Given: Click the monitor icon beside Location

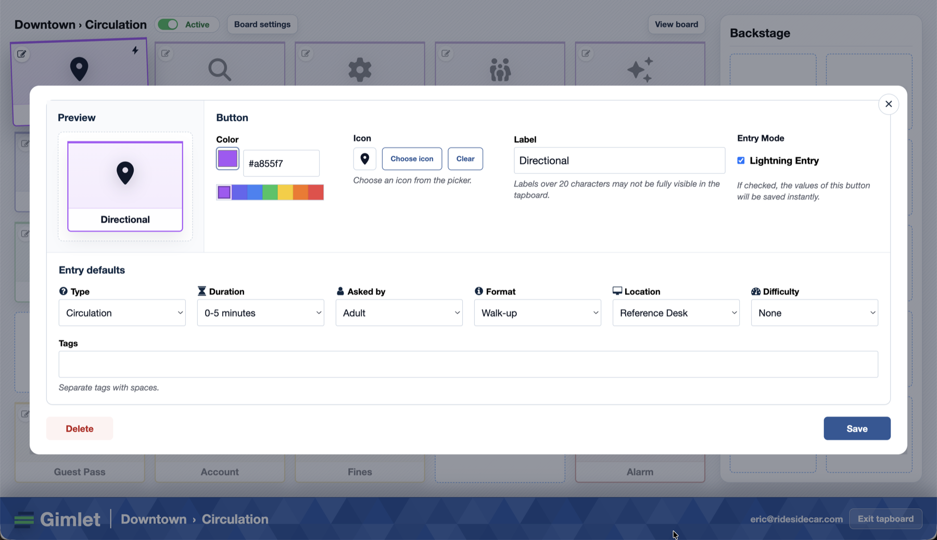Looking at the screenshot, I should tap(617, 291).
